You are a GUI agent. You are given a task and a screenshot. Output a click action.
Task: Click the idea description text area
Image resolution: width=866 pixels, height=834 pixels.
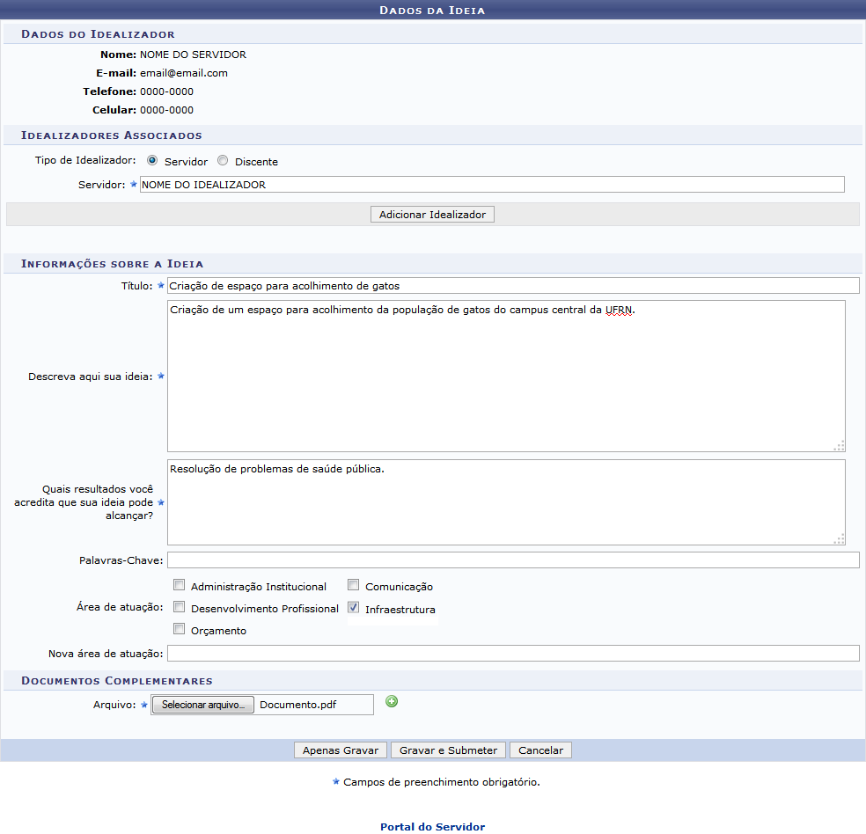coord(505,377)
